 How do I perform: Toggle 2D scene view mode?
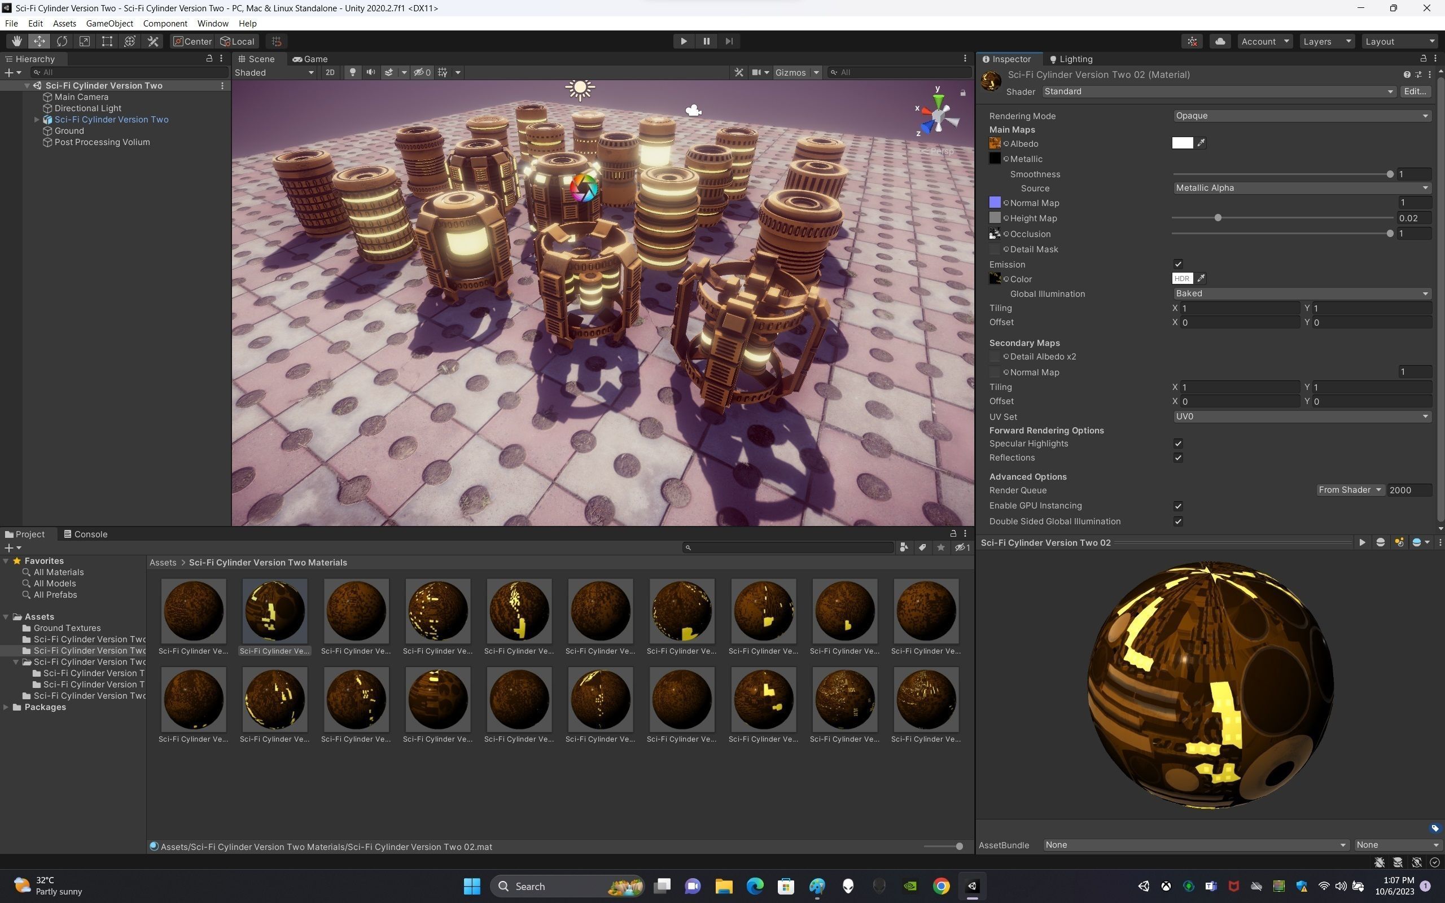tap(330, 72)
